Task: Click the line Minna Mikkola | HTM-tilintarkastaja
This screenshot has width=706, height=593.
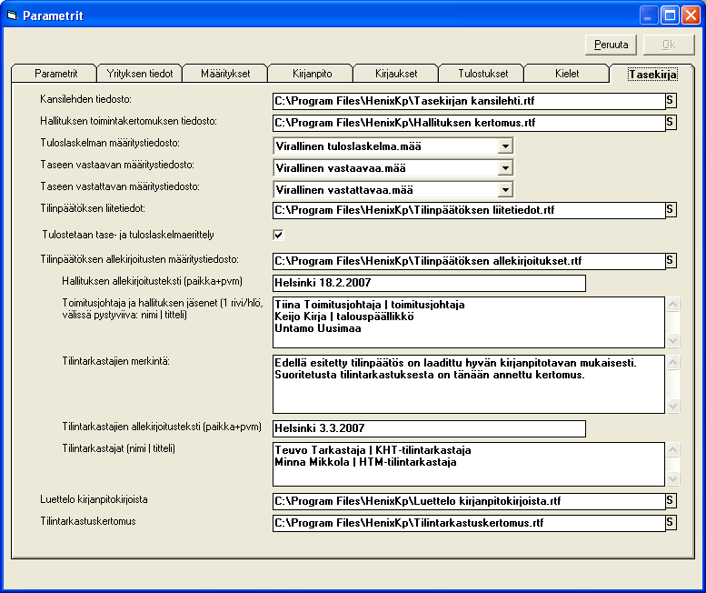Action: (365, 462)
